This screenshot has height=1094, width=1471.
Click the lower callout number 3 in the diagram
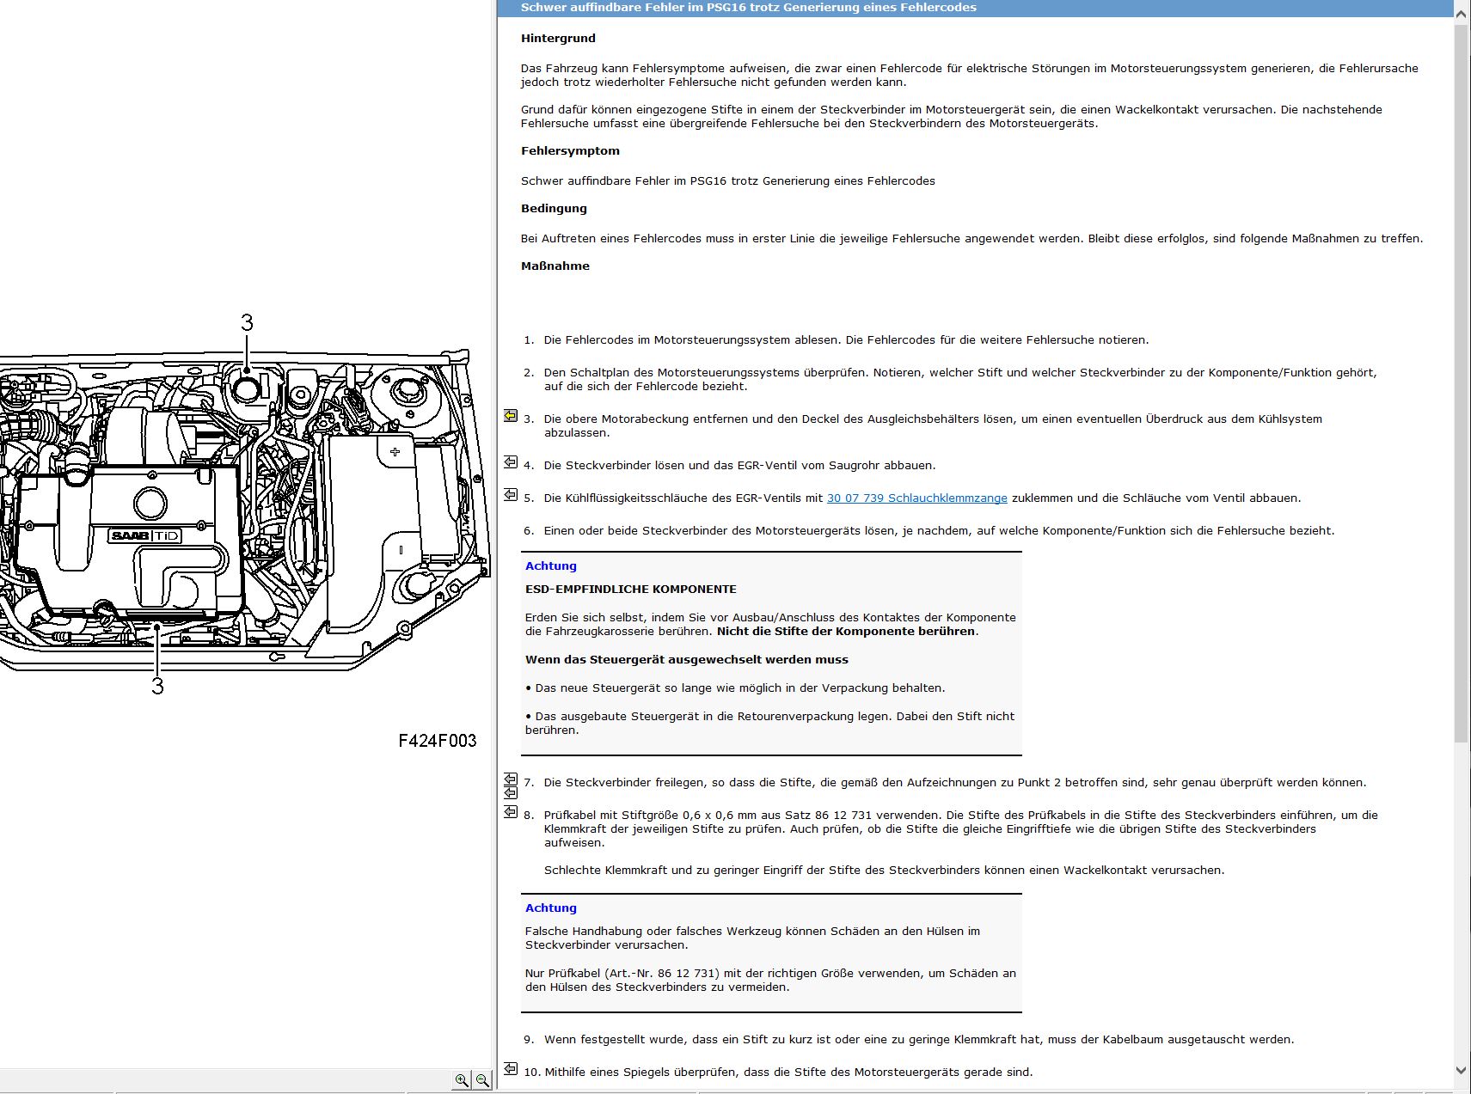pyautogui.click(x=157, y=686)
